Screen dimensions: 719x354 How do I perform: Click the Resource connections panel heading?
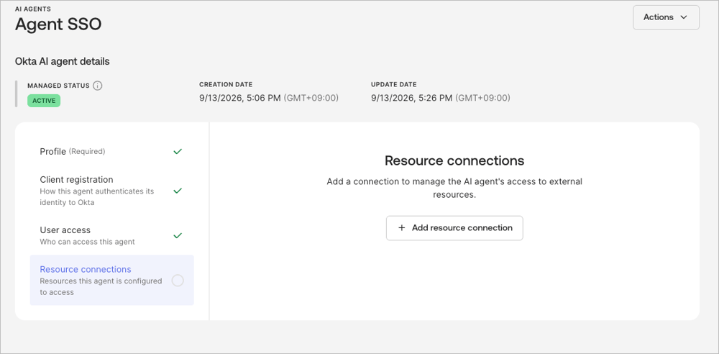point(454,160)
